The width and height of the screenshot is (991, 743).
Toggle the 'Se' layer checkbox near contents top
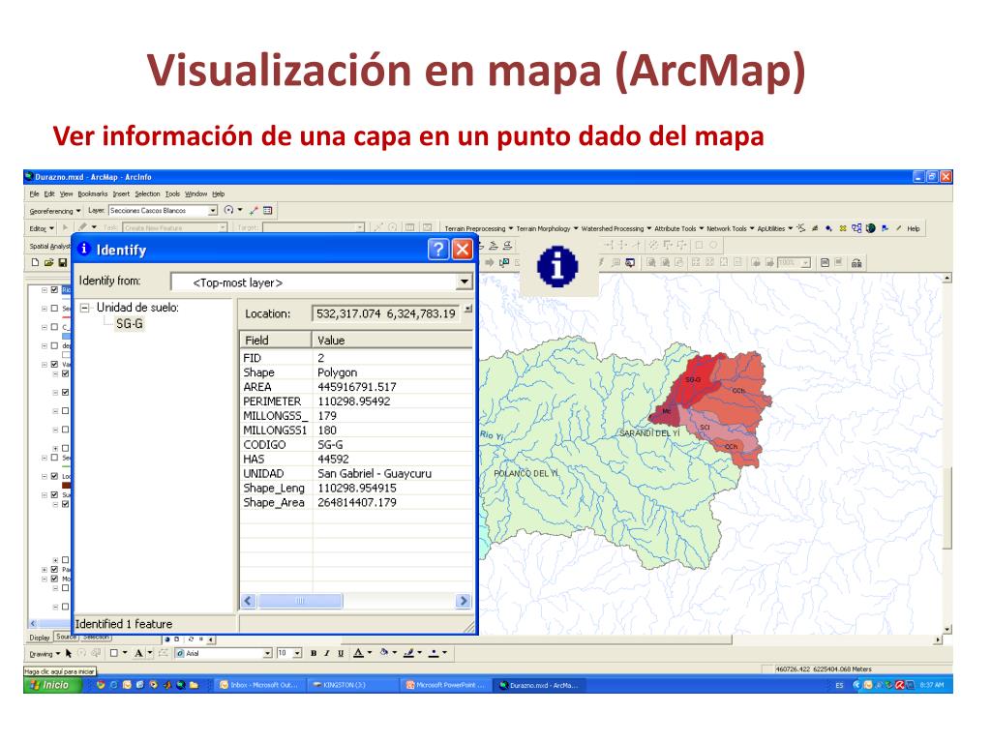(x=54, y=309)
